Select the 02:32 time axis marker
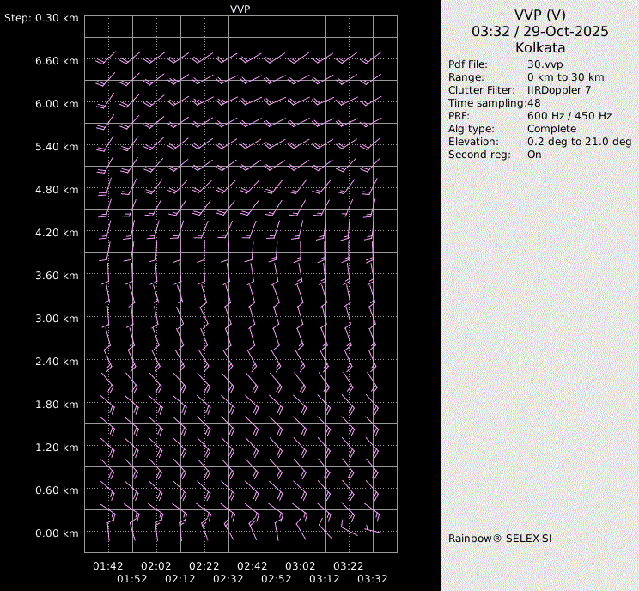Viewport: 639px width, 591px height. click(x=228, y=579)
